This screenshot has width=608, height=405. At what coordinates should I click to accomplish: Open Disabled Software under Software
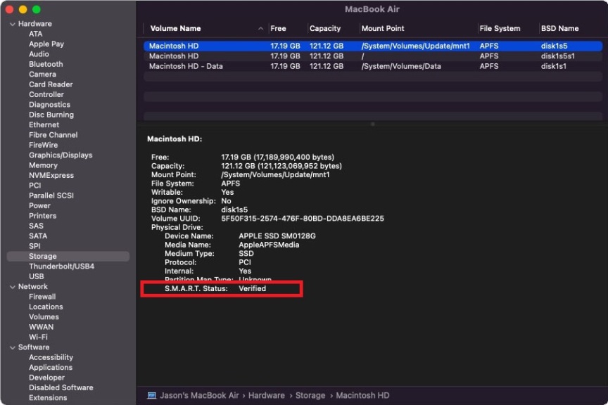pos(61,387)
